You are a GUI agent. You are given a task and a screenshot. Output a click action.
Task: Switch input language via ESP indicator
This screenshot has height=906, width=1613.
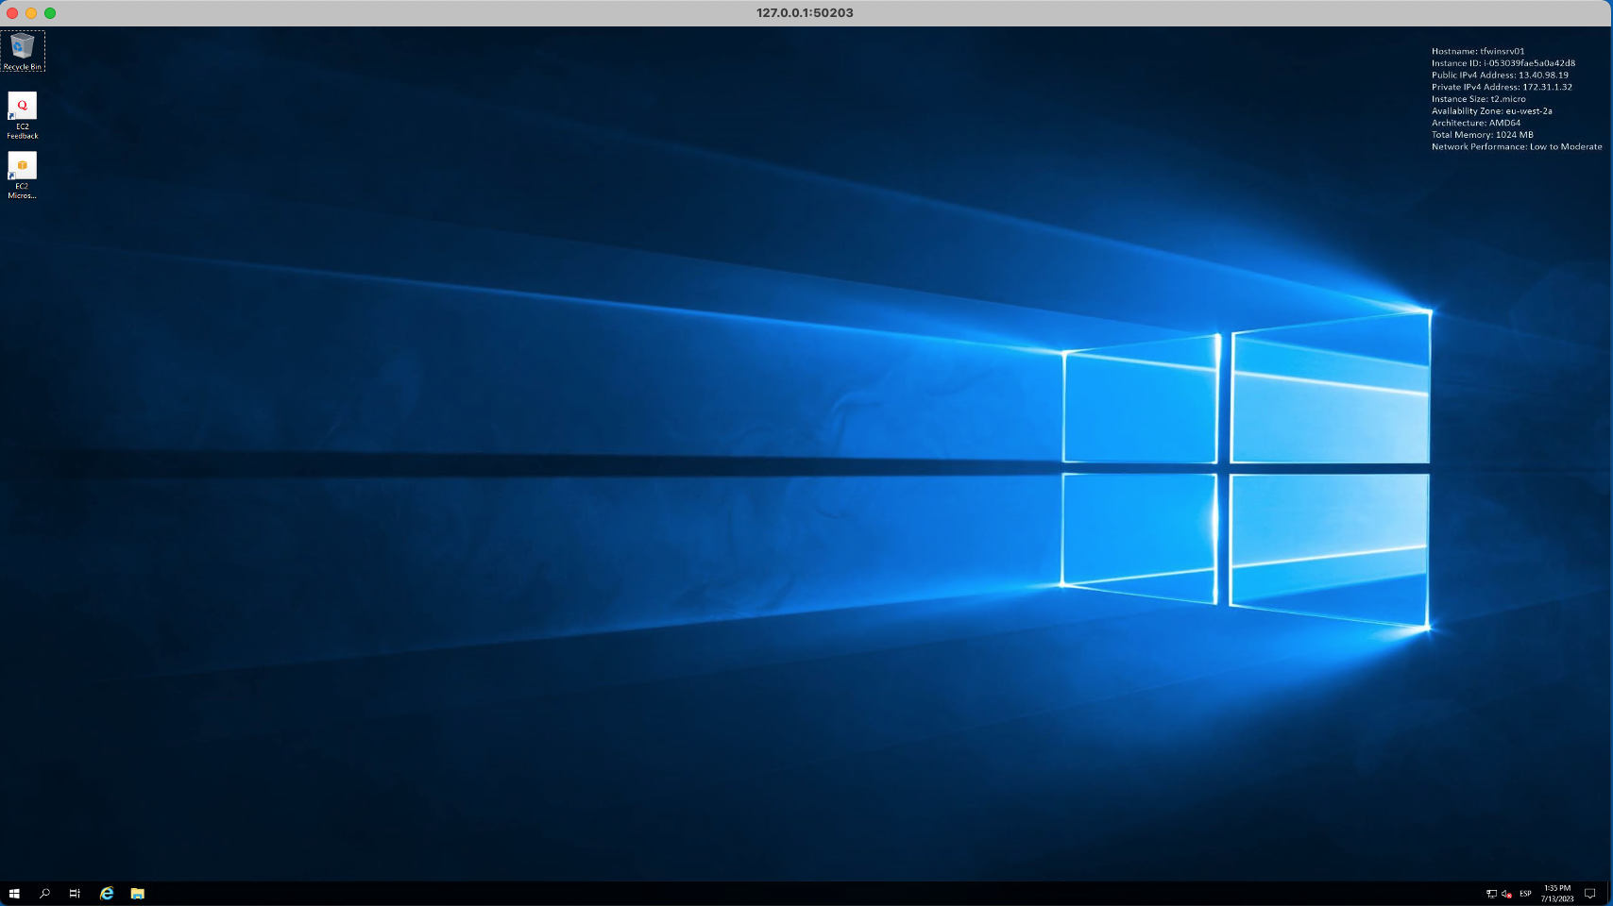[x=1525, y=894]
